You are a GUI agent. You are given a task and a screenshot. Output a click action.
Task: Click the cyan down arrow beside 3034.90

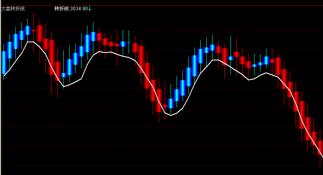pyautogui.click(x=89, y=9)
